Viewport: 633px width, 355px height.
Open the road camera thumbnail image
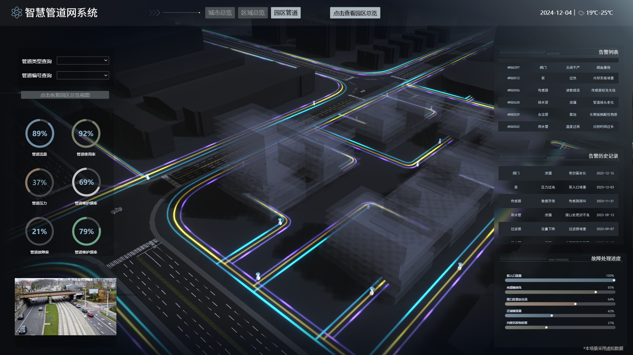pos(65,306)
